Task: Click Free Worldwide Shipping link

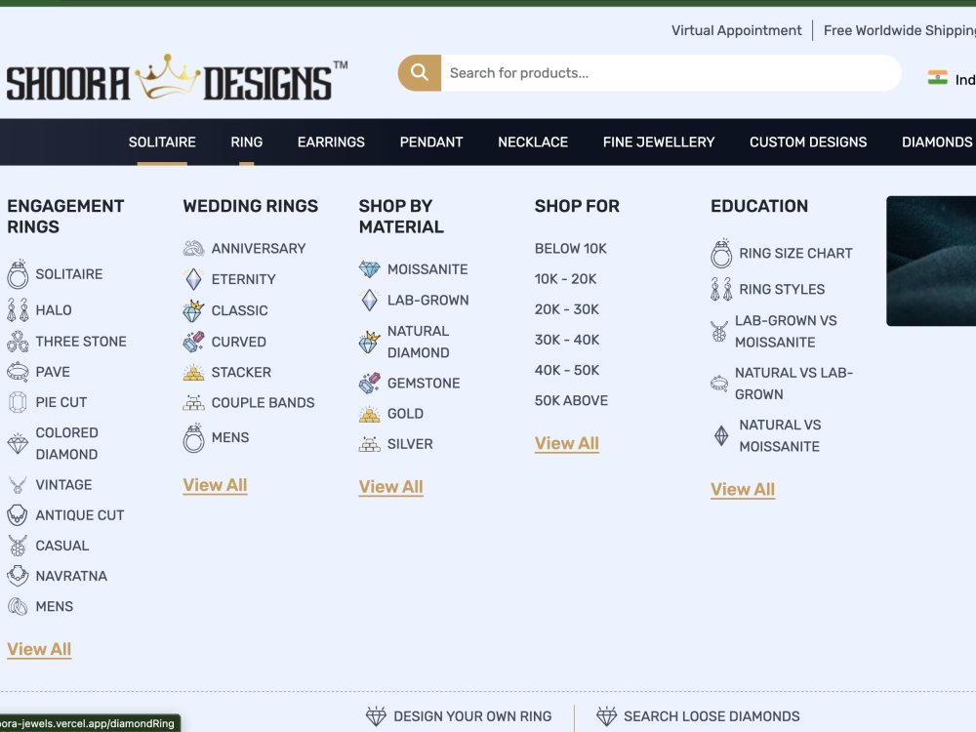Action: tap(900, 30)
